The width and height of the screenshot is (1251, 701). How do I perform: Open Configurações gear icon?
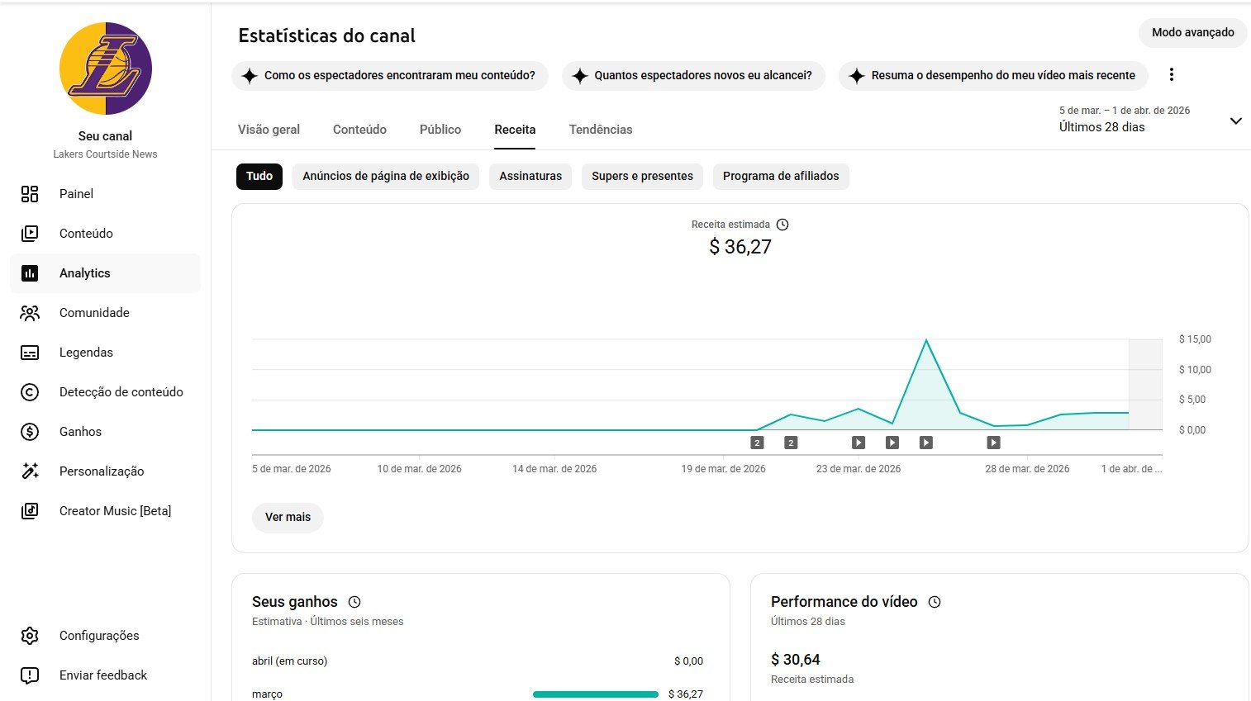30,636
